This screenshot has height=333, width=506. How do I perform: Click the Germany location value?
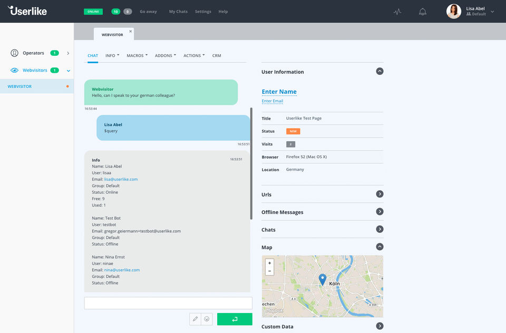pos(295,170)
